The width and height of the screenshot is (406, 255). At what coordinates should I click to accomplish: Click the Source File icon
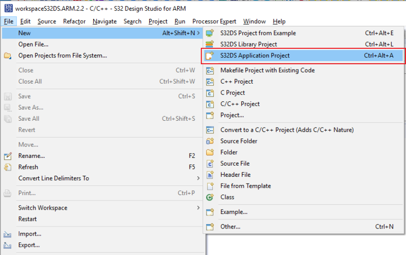tap(210, 164)
